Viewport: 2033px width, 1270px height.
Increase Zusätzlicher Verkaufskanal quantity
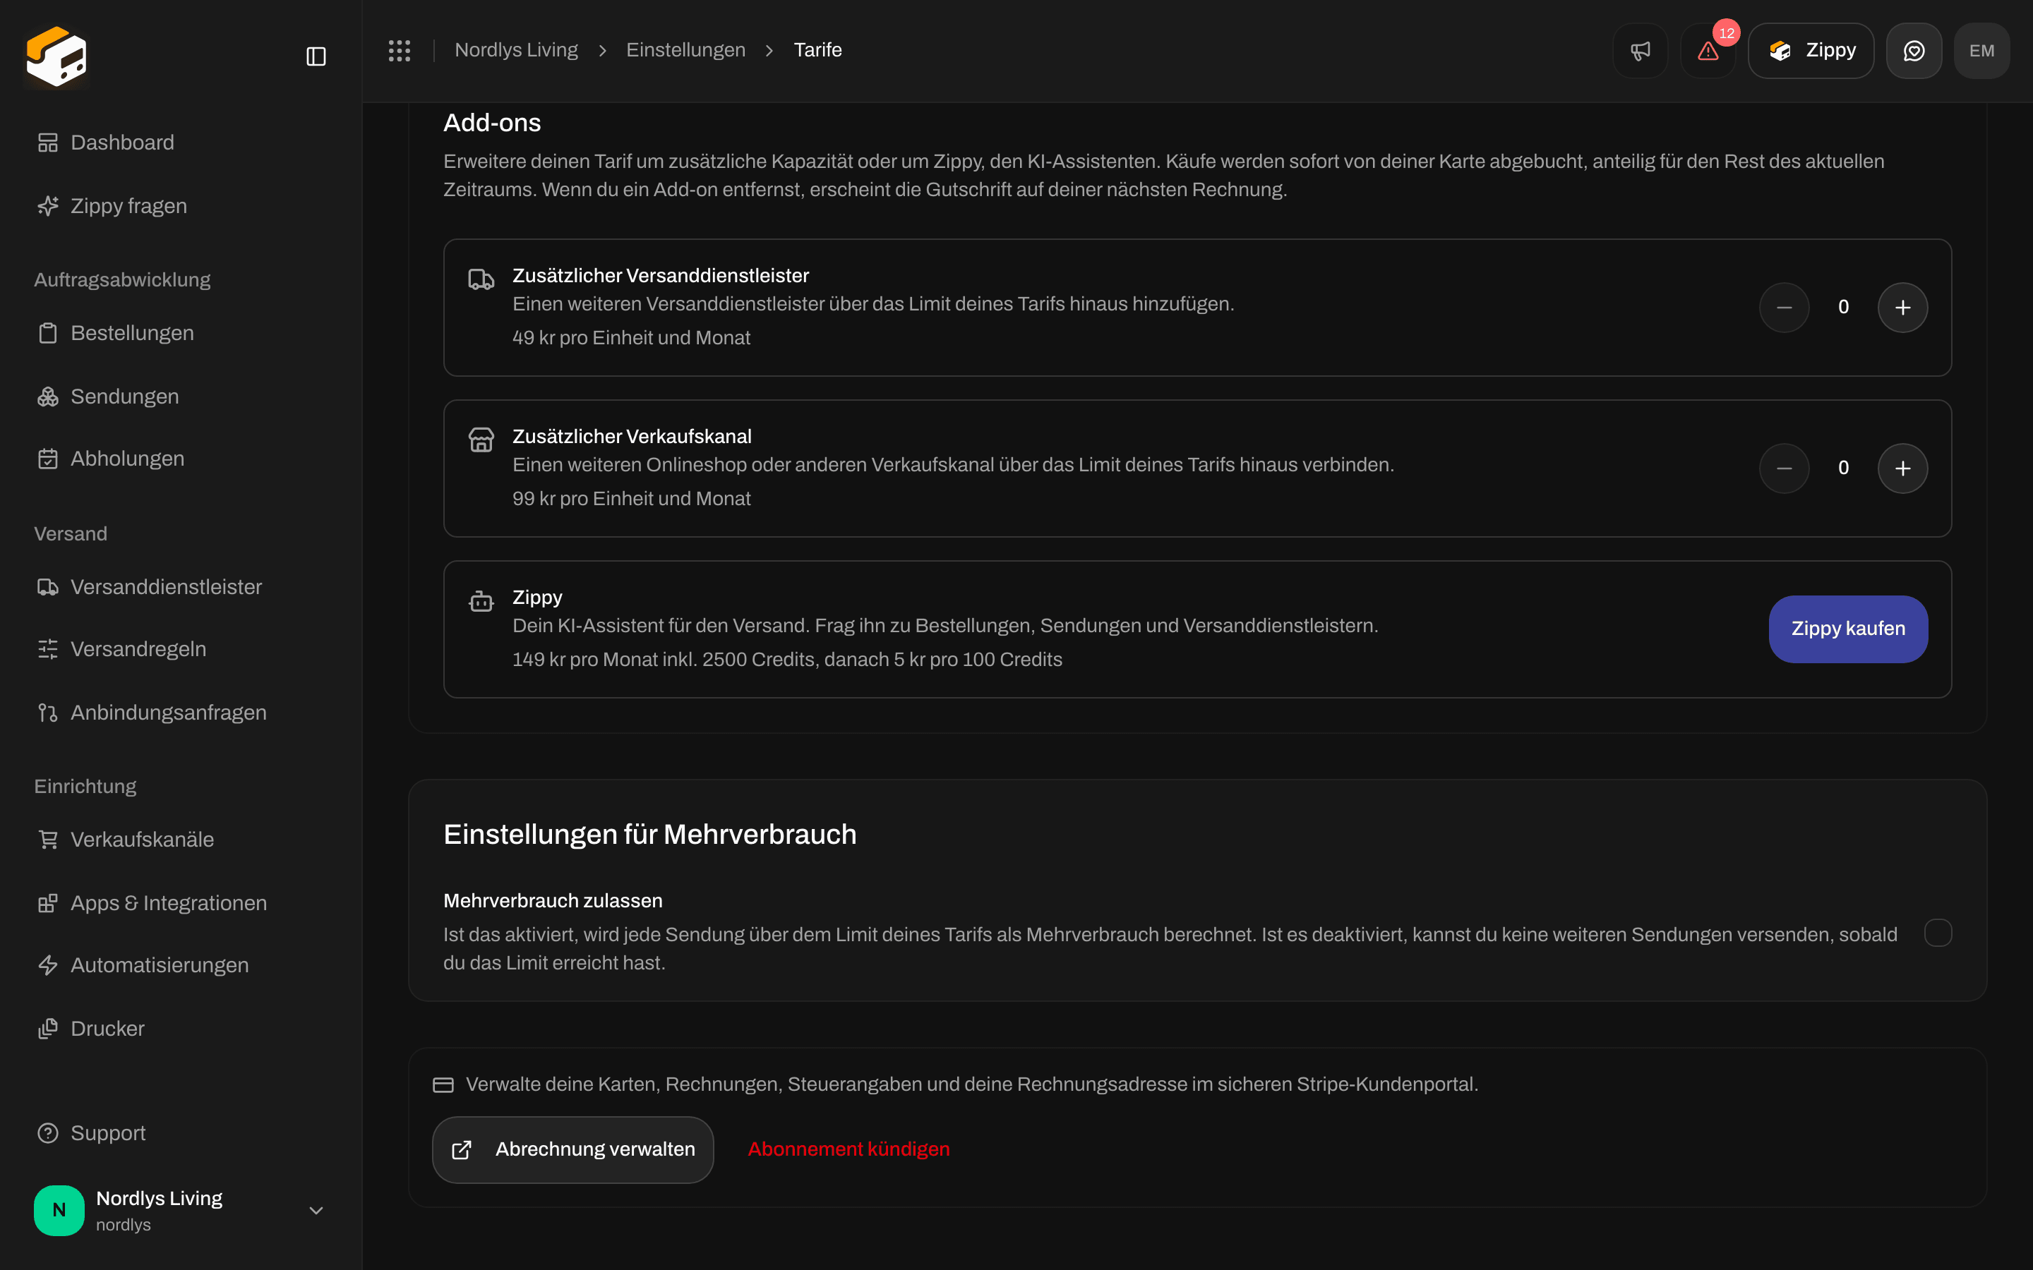click(x=1903, y=468)
